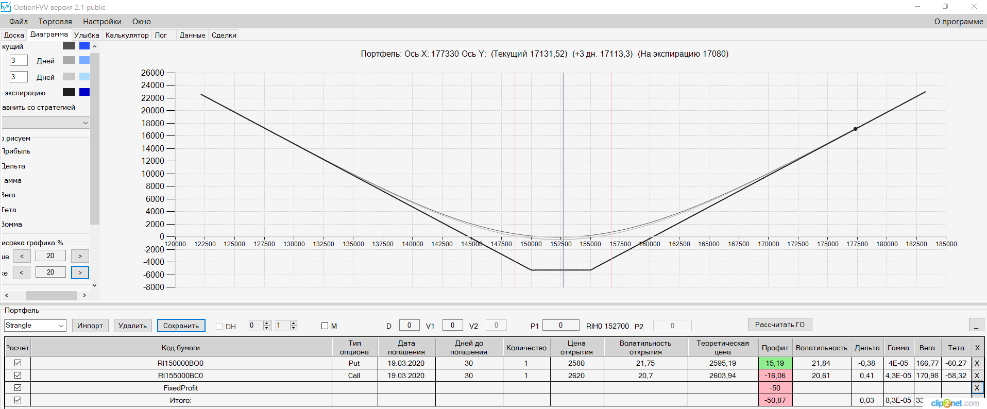The image size is (987, 409).
Task: Open the Файл menu
Action: click(19, 22)
